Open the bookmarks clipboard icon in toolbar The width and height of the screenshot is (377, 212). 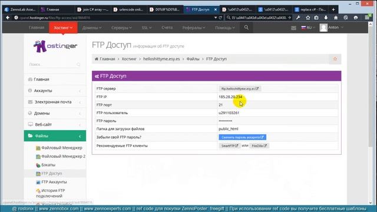coord(316,18)
